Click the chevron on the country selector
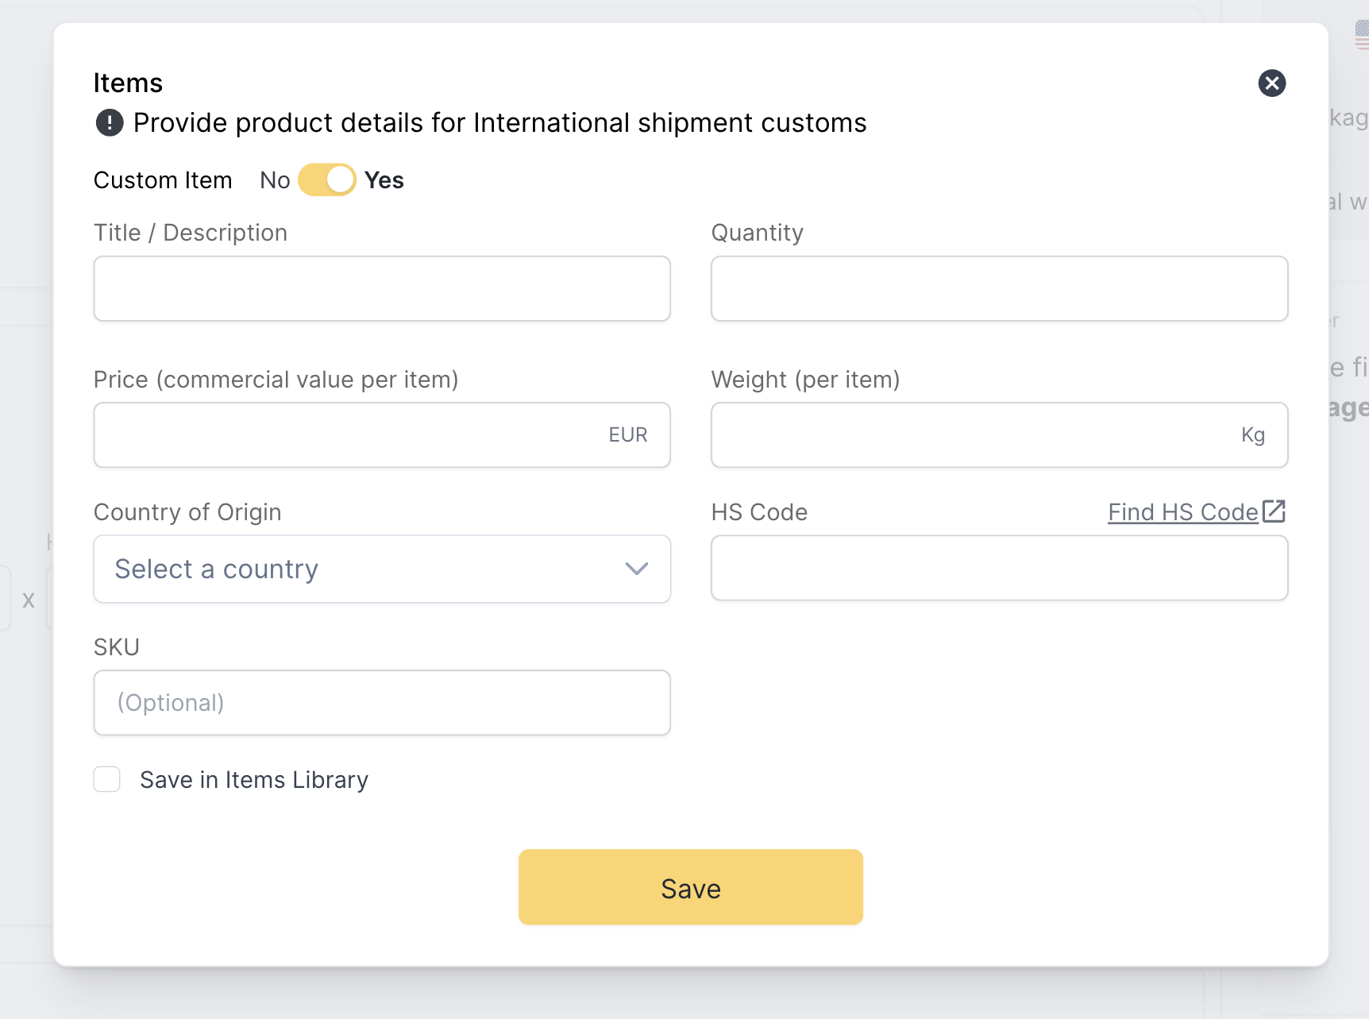The height and width of the screenshot is (1019, 1369). tap(634, 569)
